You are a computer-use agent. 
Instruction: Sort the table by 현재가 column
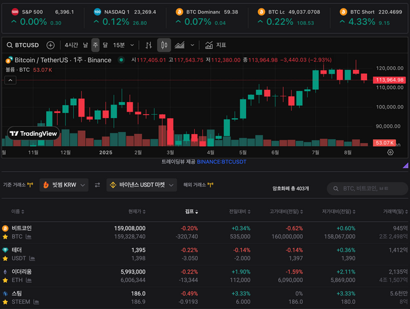click(137, 212)
